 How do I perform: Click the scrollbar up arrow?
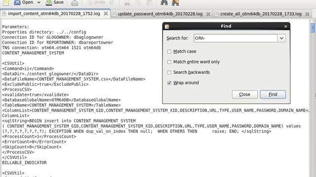(x=313, y=21)
